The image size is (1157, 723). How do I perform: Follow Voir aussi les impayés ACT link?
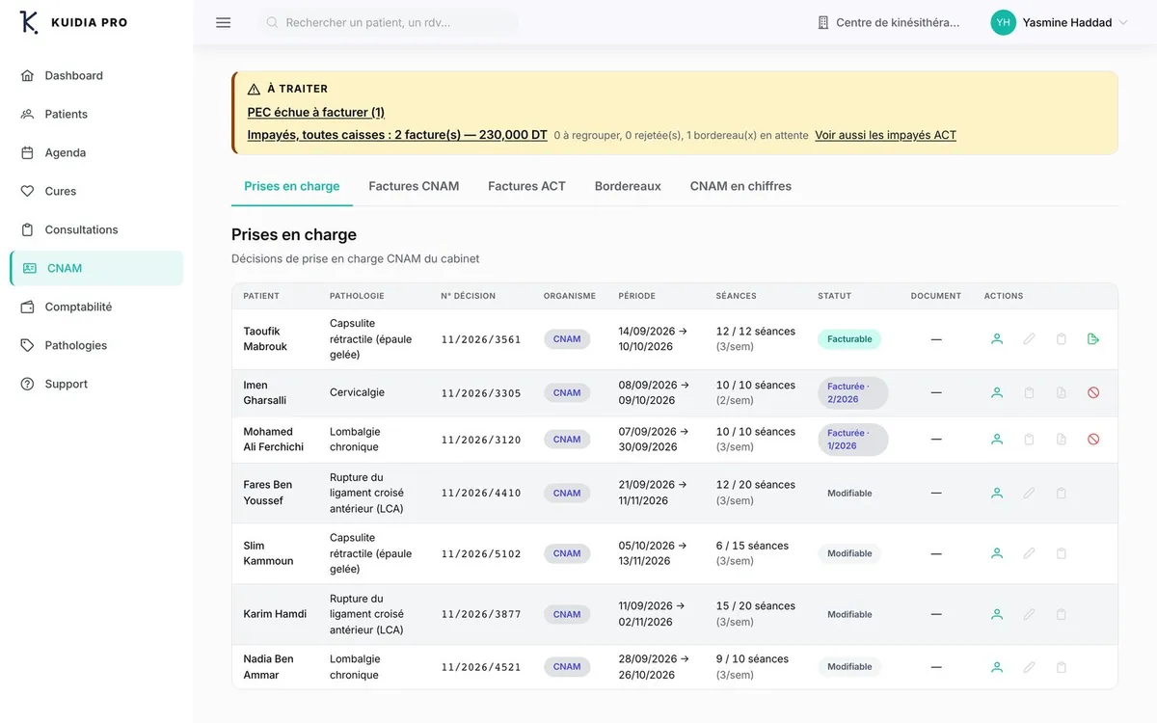tap(885, 135)
